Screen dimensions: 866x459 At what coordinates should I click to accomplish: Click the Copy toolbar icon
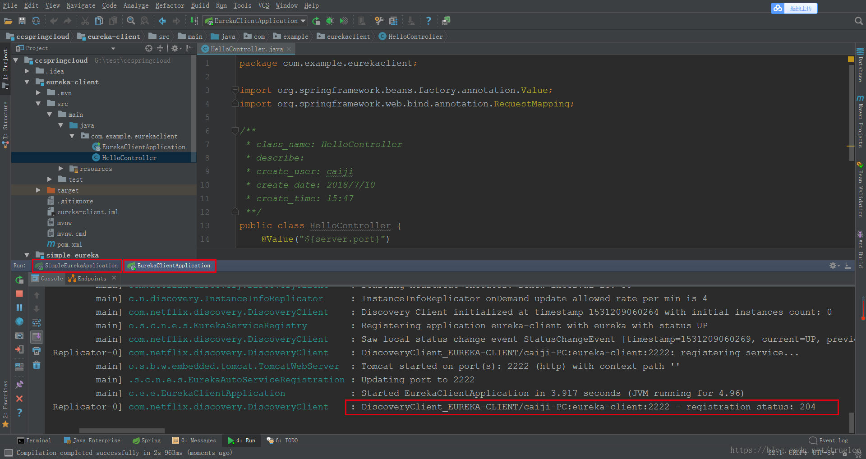click(x=99, y=21)
